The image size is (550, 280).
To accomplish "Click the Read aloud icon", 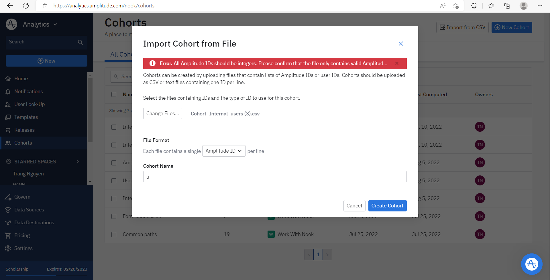I will coord(443,6).
